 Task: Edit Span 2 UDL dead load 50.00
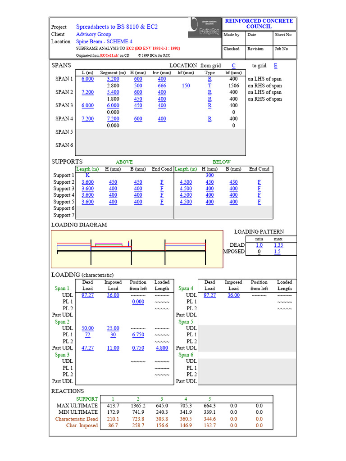(88, 328)
